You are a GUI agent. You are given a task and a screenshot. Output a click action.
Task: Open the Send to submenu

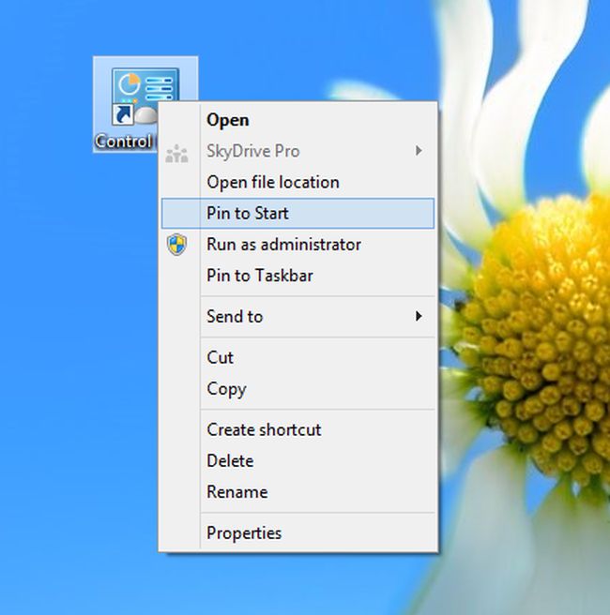pyautogui.click(x=297, y=317)
